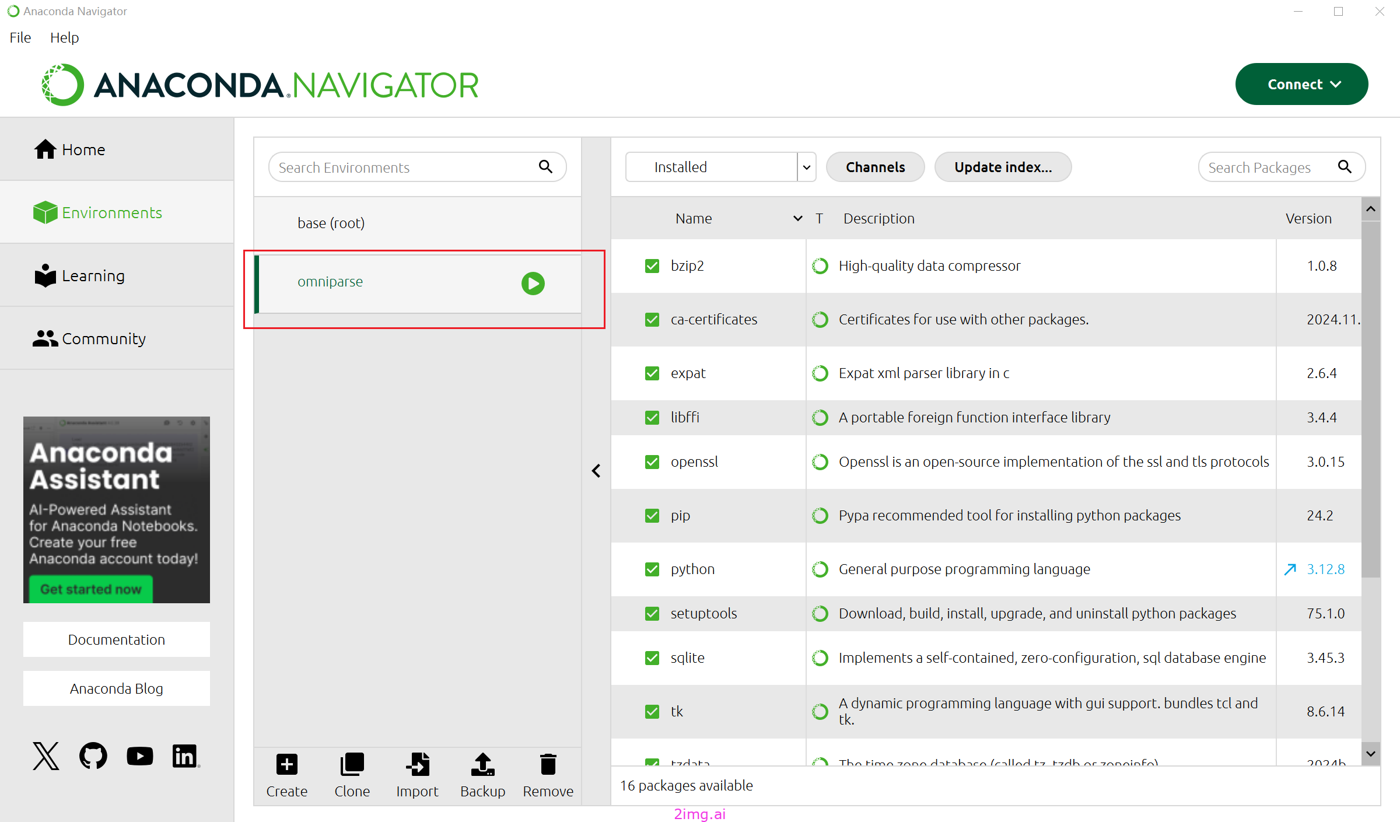
Task: Collapse the environments panel with left chevron
Action: coord(596,471)
